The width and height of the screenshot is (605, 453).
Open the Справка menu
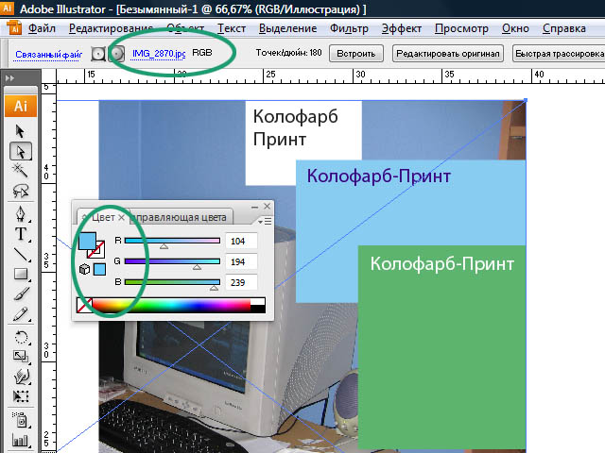coord(564,28)
